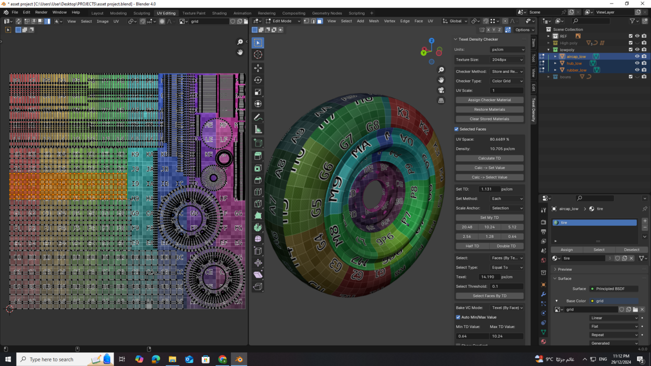Click the tire material slot in the material list
This screenshot has width=651, height=366.
pos(594,222)
